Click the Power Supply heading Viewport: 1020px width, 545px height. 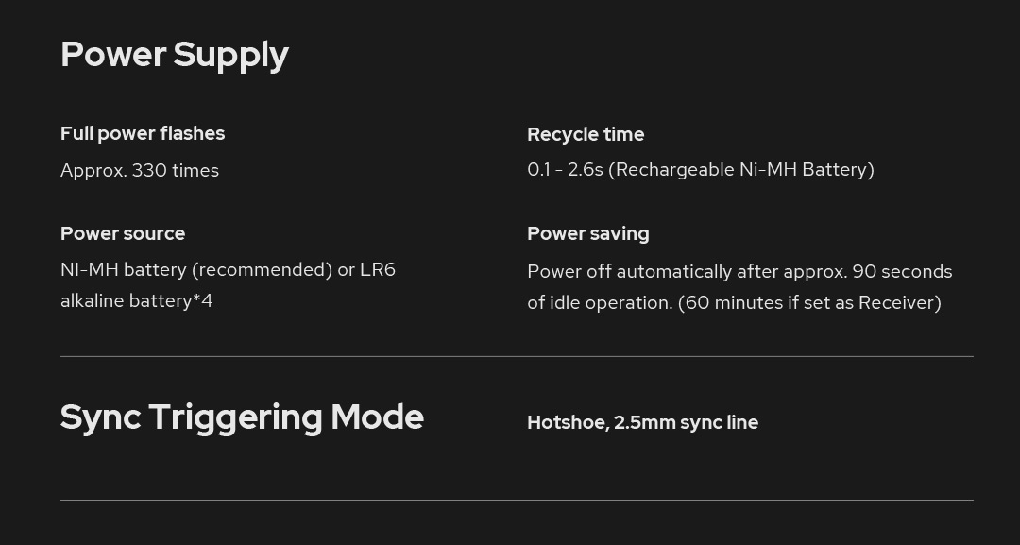point(175,56)
